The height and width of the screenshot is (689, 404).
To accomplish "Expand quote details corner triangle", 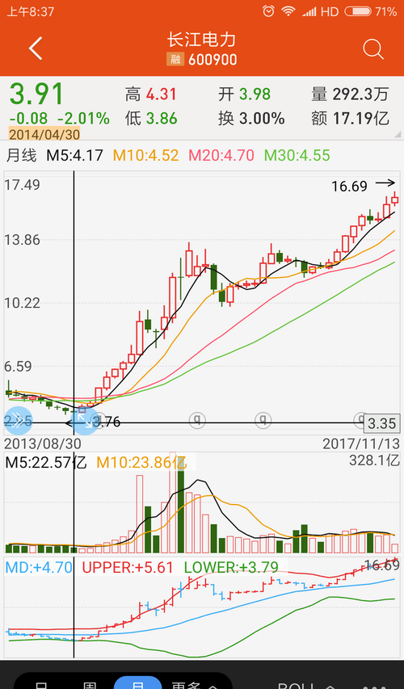I will point(398,134).
